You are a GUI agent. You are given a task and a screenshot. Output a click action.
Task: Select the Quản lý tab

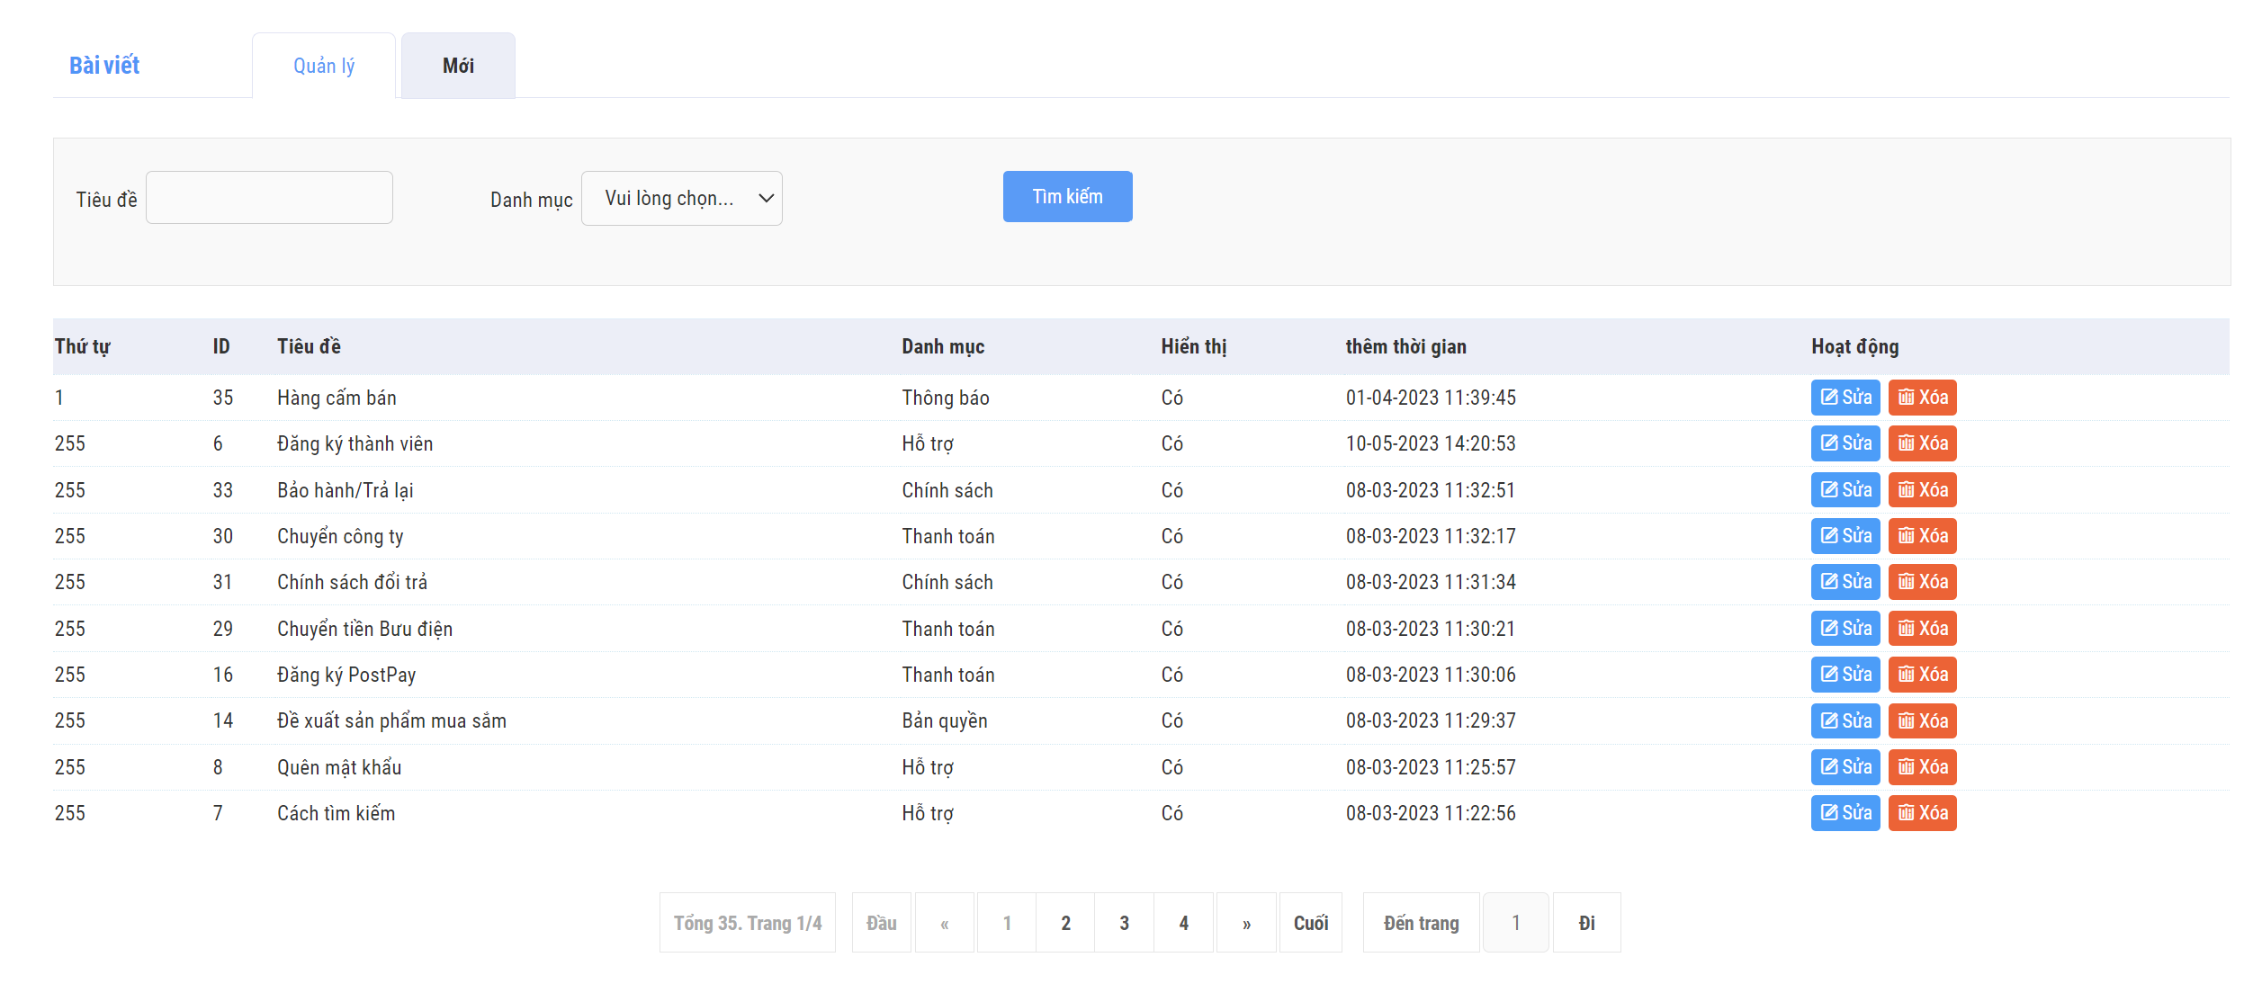click(324, 66)
